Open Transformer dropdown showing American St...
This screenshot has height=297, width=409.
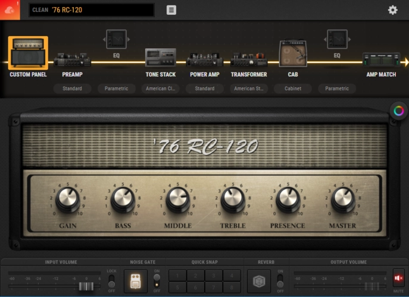tap(249, 89)
